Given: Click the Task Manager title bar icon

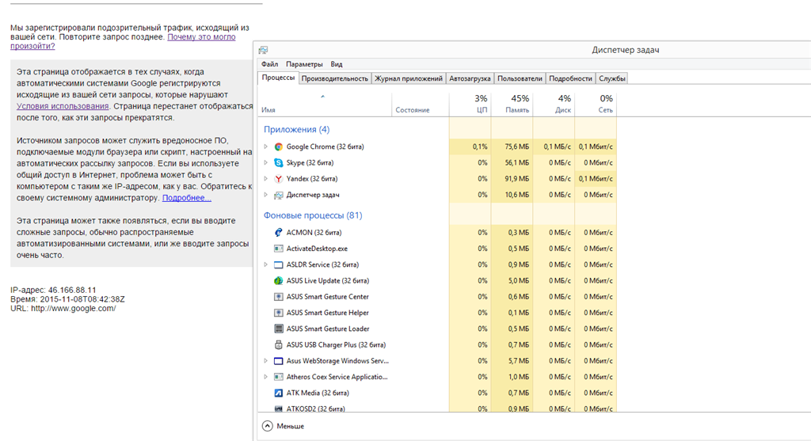Looking at the screenshot, I should (x=263, y=50).
